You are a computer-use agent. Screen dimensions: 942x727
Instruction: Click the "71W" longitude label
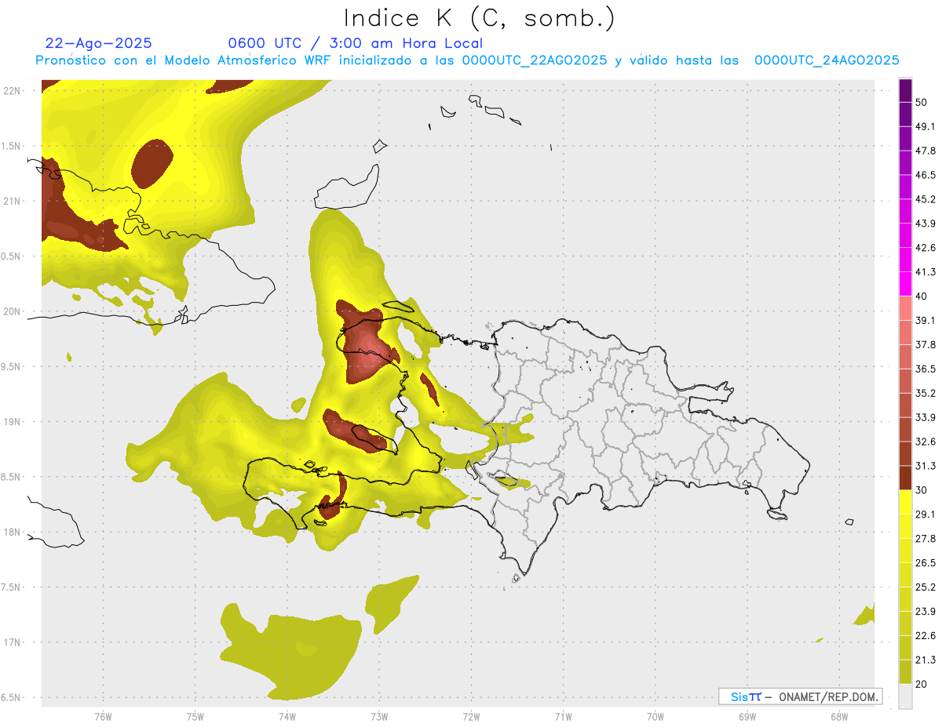[x=563, y=716]
